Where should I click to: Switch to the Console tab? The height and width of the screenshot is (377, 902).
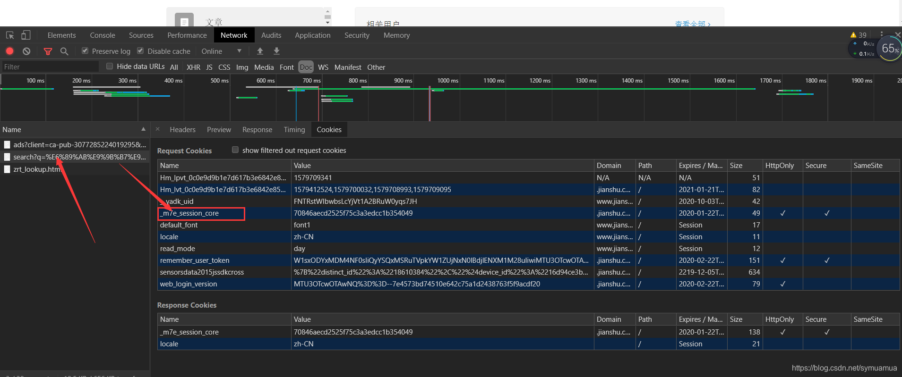(103, 35)
